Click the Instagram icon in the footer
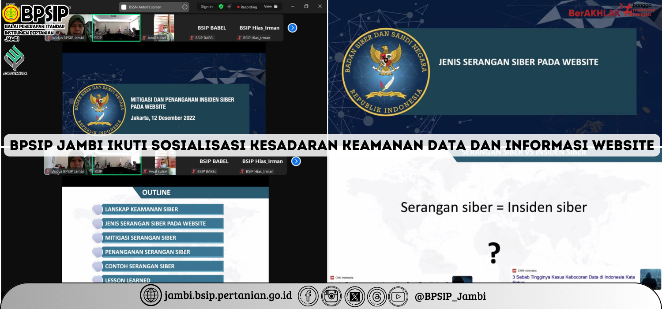This screenshot has width=662, height=309. coord(331,296)
